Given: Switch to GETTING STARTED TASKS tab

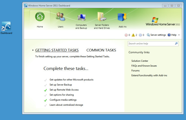Looking at the screenshot, I should click(x=57, y=50).
